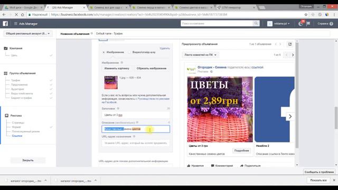Click the magnifier search icon in header
Viewport: 338px width, 190px height.
[x=256, y=23]
